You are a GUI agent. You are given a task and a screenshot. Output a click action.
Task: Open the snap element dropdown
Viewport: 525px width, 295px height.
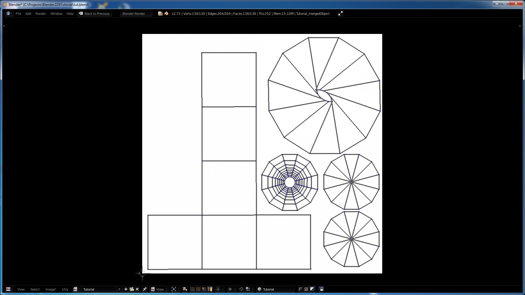pyautogui.click(x=249, y=289)
